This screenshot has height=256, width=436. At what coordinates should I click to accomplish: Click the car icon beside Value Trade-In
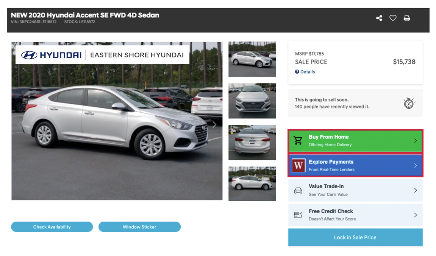point(298,191)
